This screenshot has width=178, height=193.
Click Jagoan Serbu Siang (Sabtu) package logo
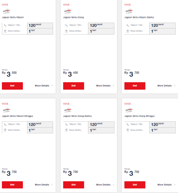point(68,110)
